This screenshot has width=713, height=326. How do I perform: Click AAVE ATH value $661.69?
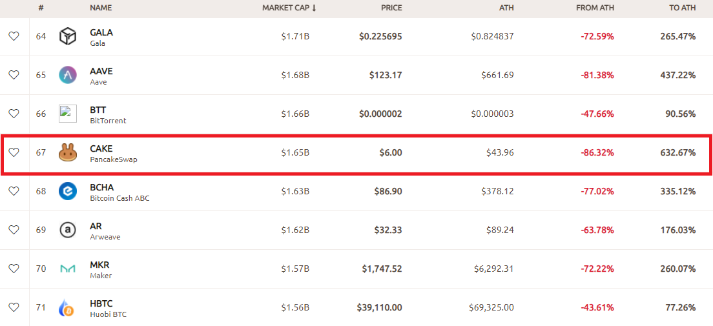(497, 75)
